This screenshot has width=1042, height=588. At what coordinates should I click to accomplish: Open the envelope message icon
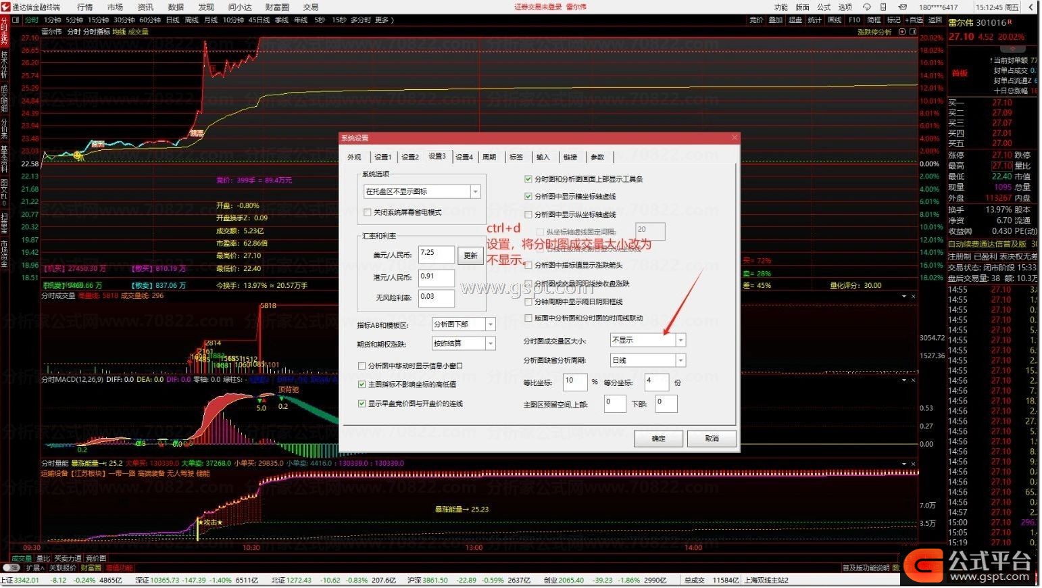click(x=902, y=7)
